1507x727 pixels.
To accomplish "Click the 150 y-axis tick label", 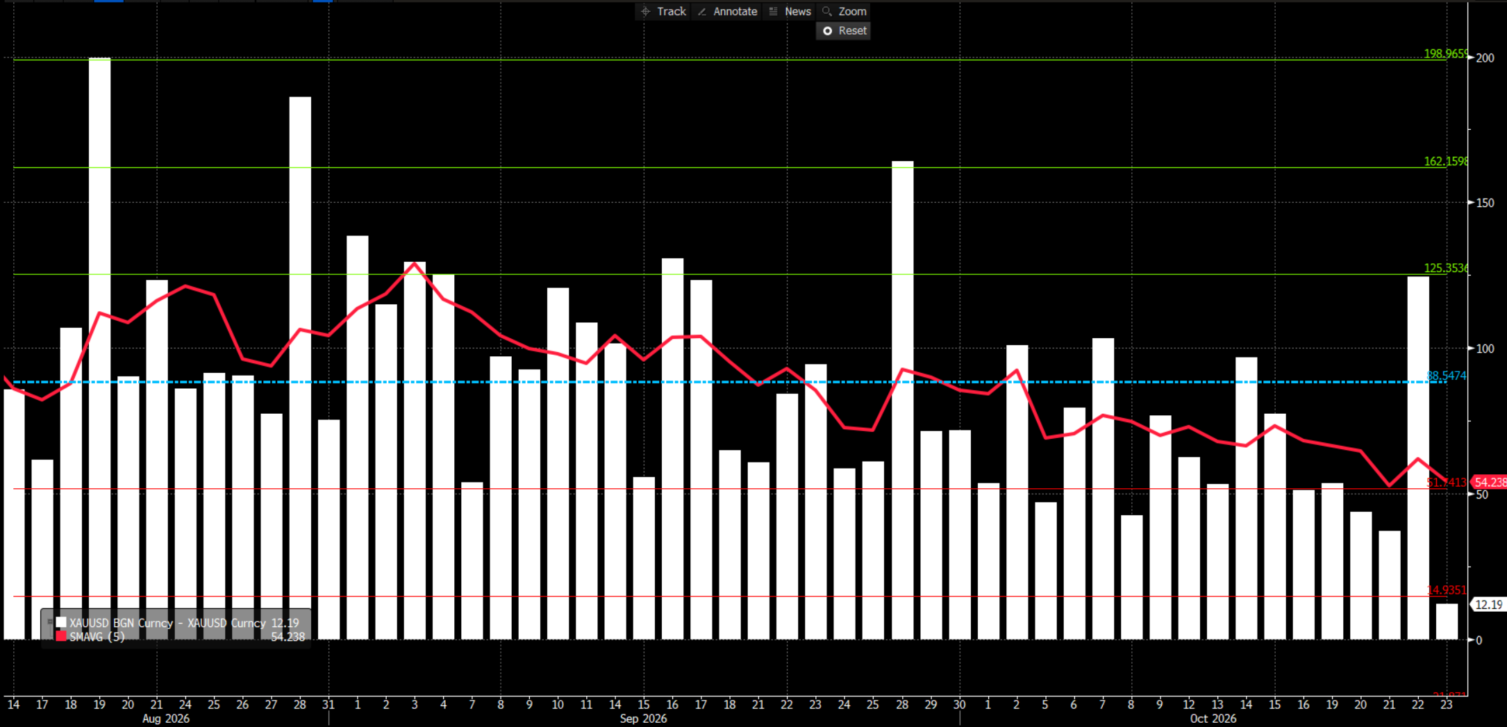I will point(1485,203).
